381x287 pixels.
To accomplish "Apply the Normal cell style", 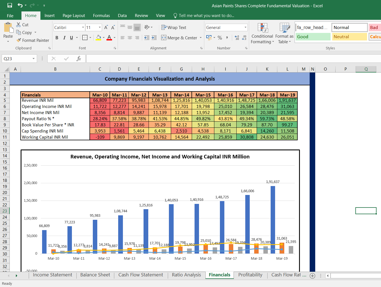I will point(350,27).
